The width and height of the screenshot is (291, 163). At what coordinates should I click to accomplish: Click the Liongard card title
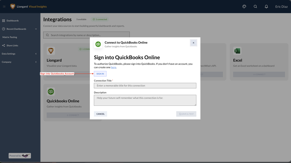pyautogui.click(x=54, y=60)
